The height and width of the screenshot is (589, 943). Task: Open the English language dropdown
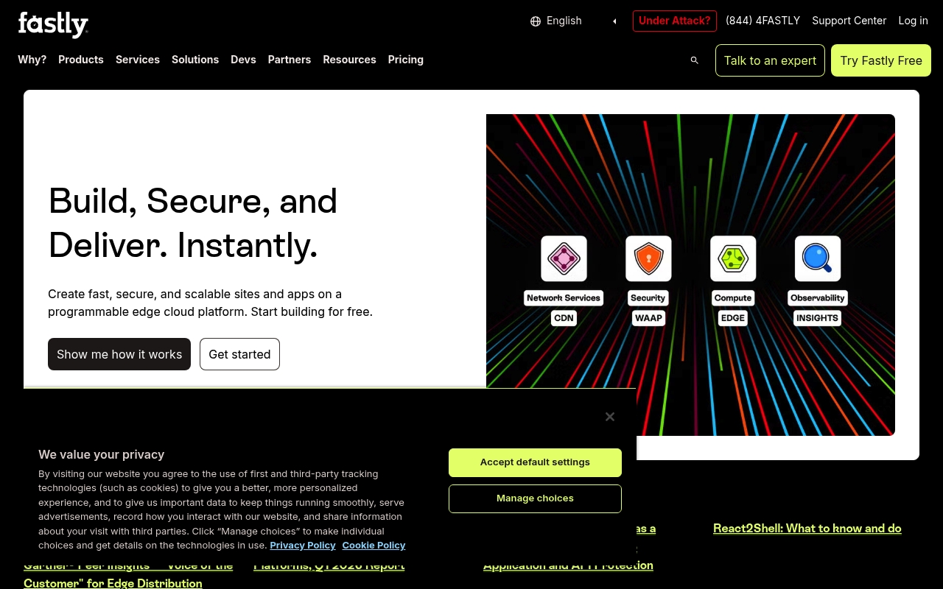[574, 21]
